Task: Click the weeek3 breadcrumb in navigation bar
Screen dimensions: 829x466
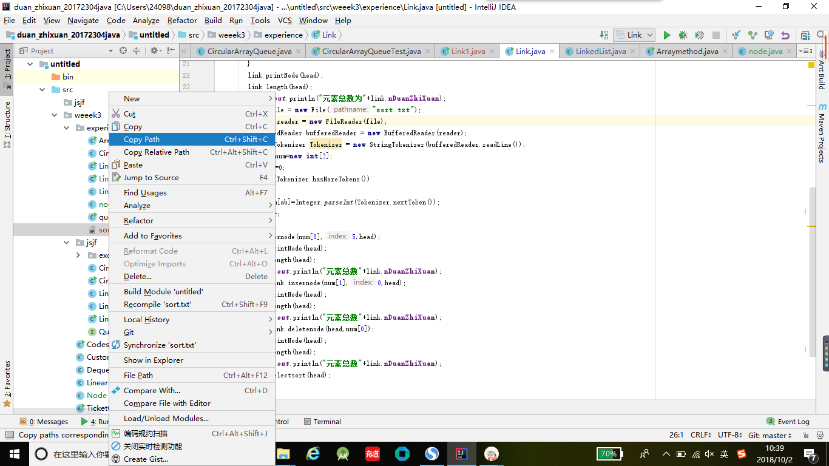Action: [x=226, y=35]
